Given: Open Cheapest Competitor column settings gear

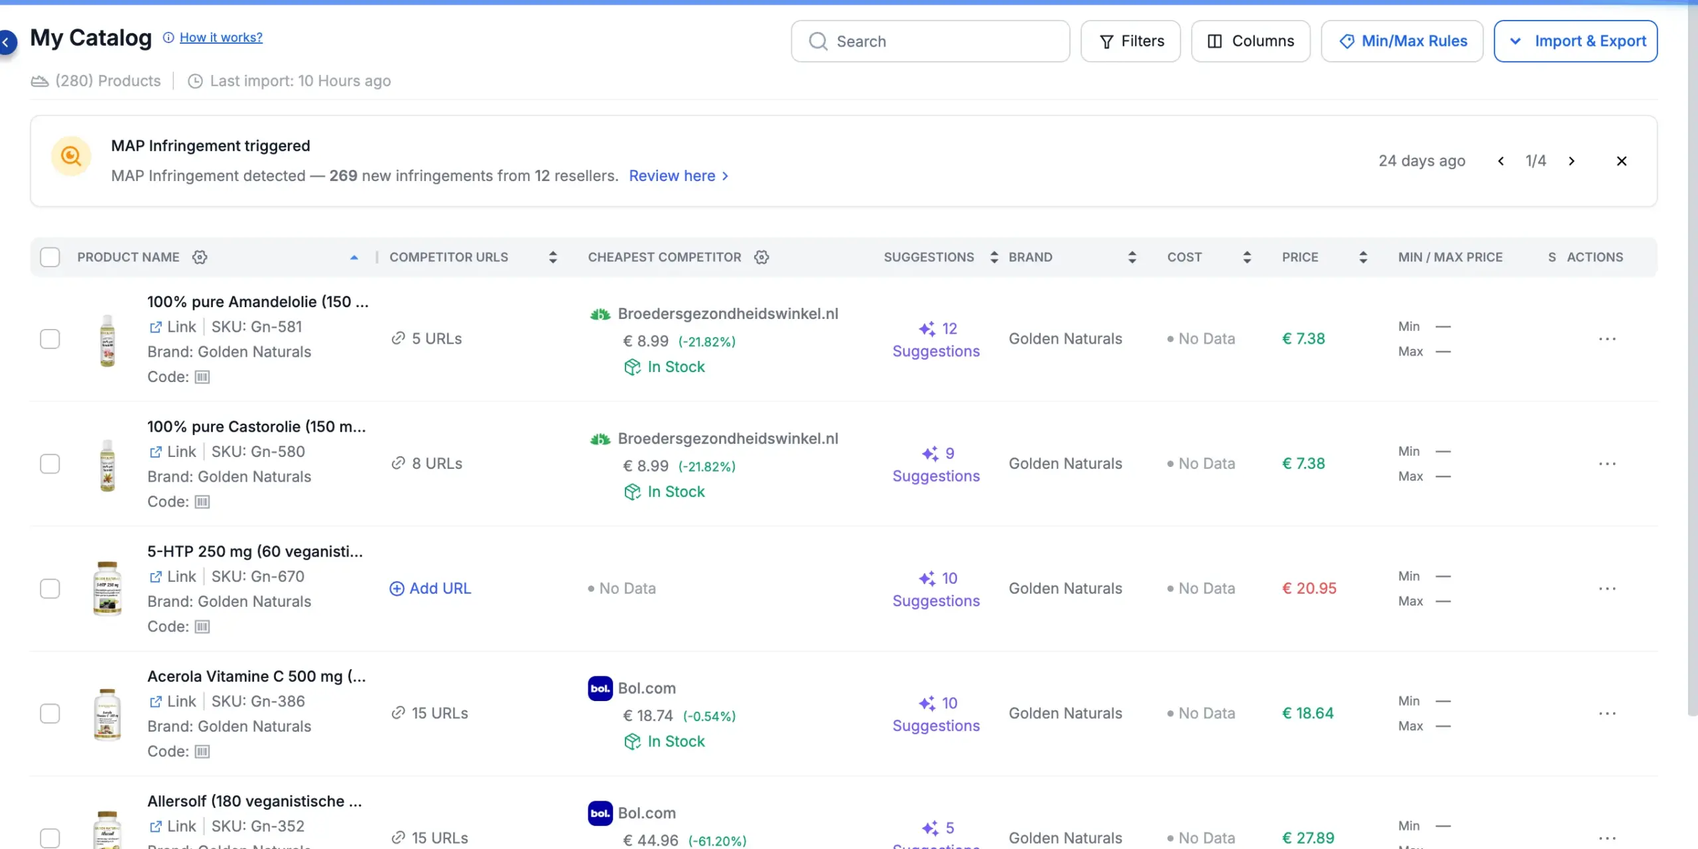Looking at the screenshot, I should pos(761,257).
